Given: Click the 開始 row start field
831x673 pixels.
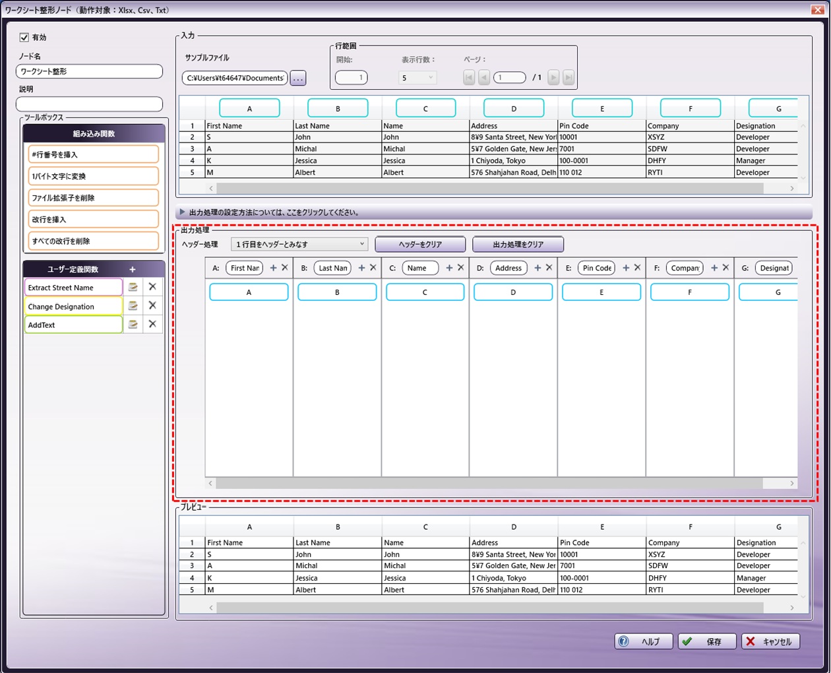Looking at the screenshot, I should pos(352,78).
